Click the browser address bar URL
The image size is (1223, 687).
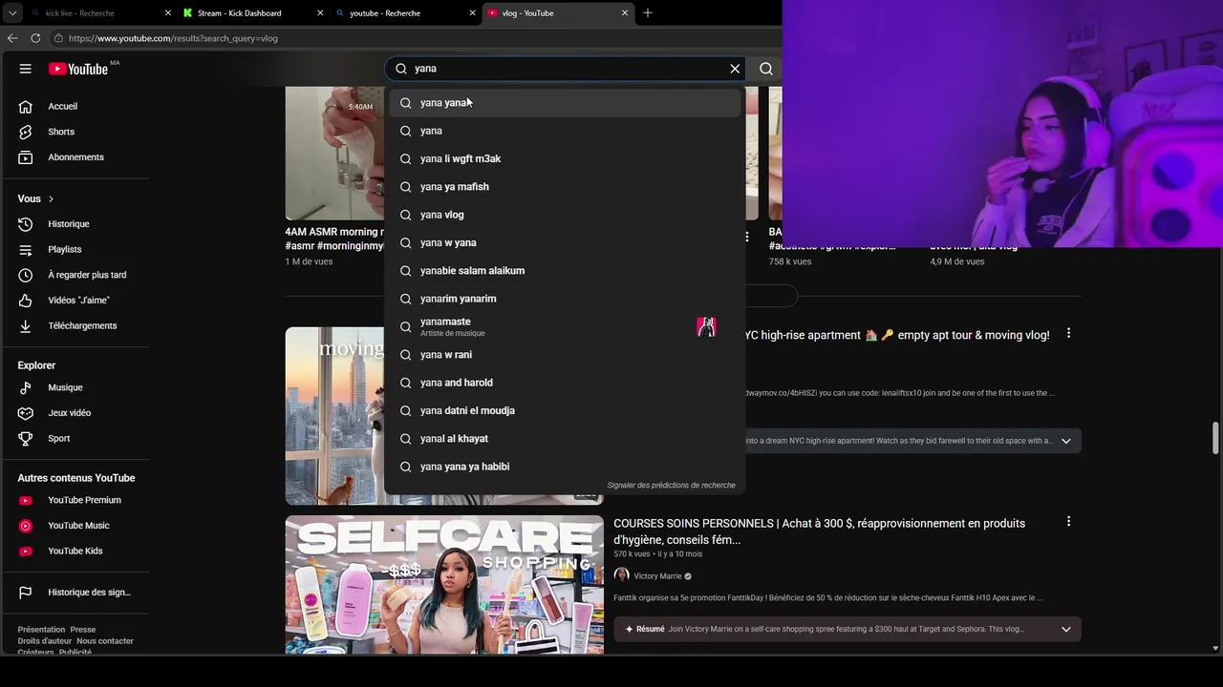point(173,38)
